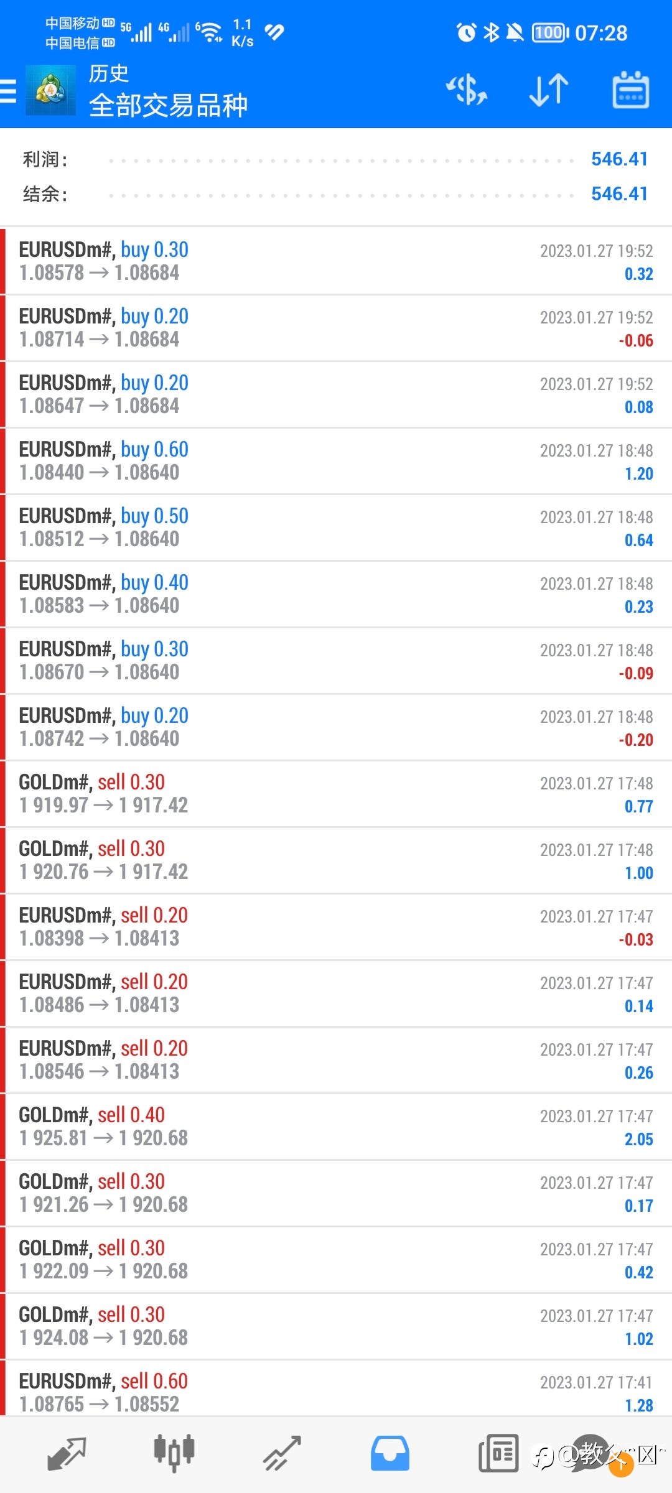
Task: Open the currency symbol filter icon
Action: coord(467,90)
